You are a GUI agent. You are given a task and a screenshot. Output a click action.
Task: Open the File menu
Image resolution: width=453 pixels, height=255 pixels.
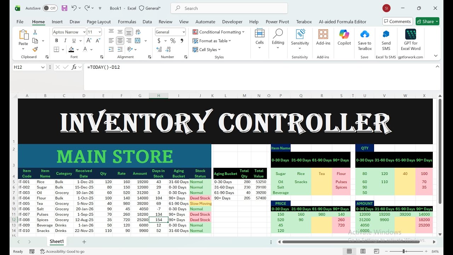coord(20,22)
